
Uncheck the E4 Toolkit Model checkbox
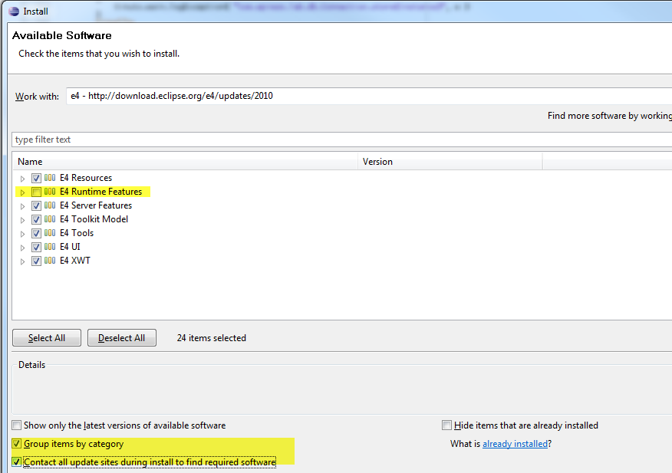pyautogui.click(x=36, y=219)
